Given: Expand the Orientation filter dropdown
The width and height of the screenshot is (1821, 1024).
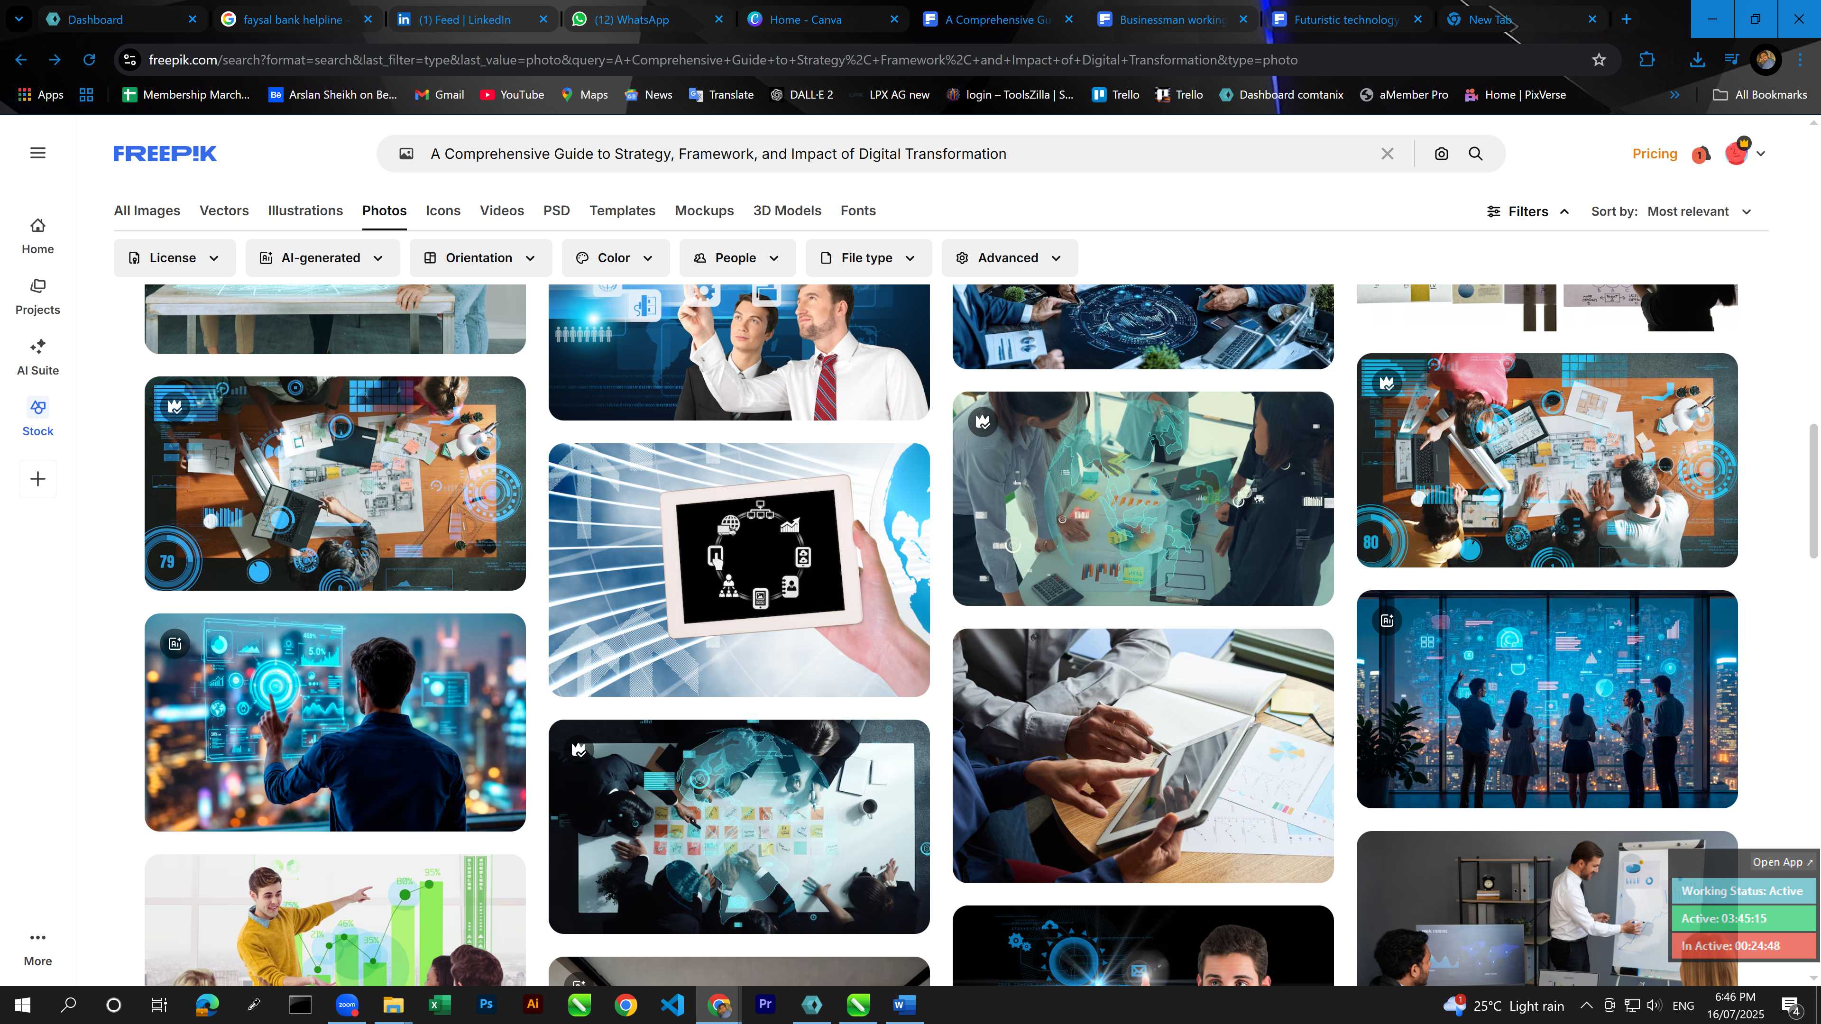Looking at the screenshot, I should point(481,258).
